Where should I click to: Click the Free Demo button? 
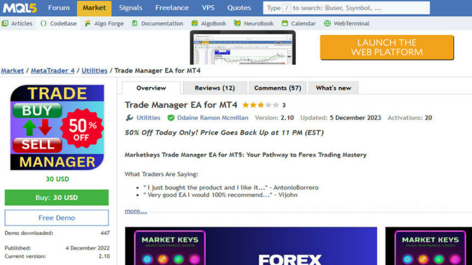[x=57, y=218]
